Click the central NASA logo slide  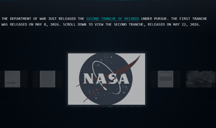[106, 79]
